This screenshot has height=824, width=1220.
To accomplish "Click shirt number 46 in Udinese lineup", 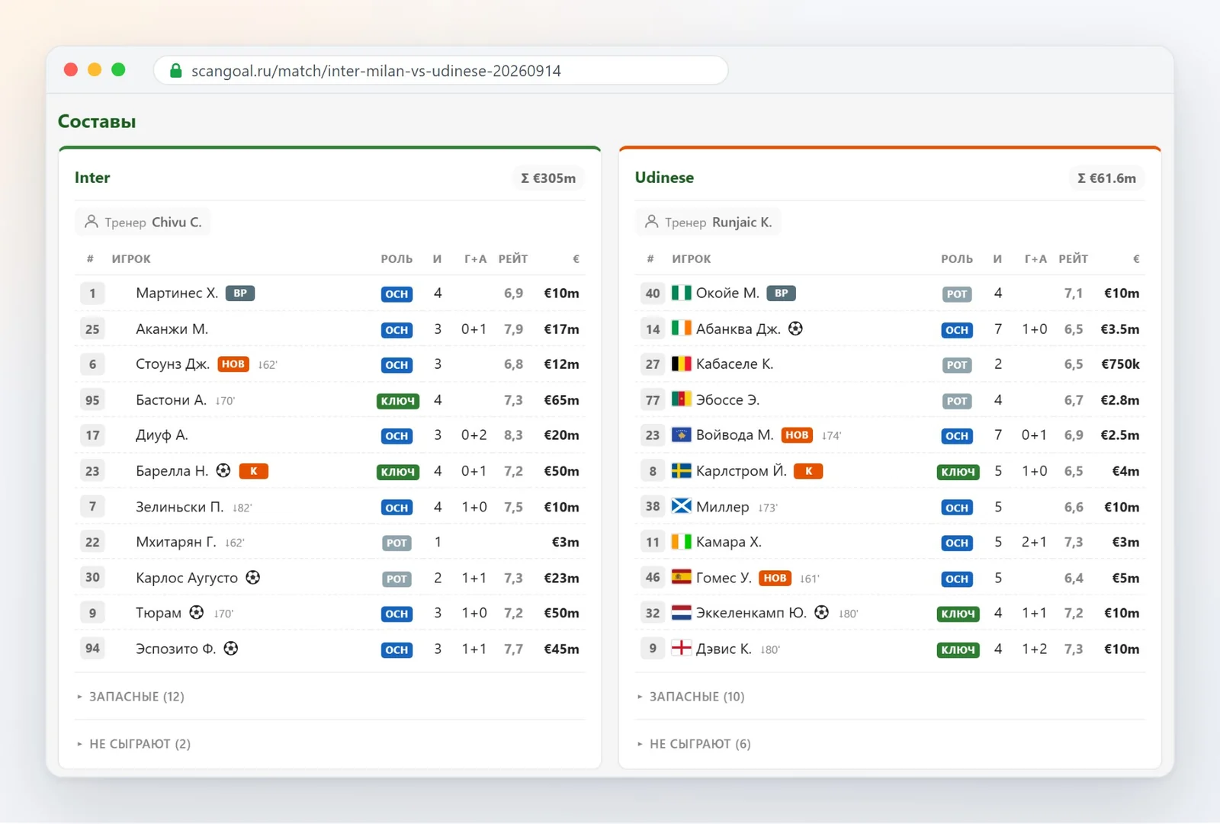I will coord(653,577).
